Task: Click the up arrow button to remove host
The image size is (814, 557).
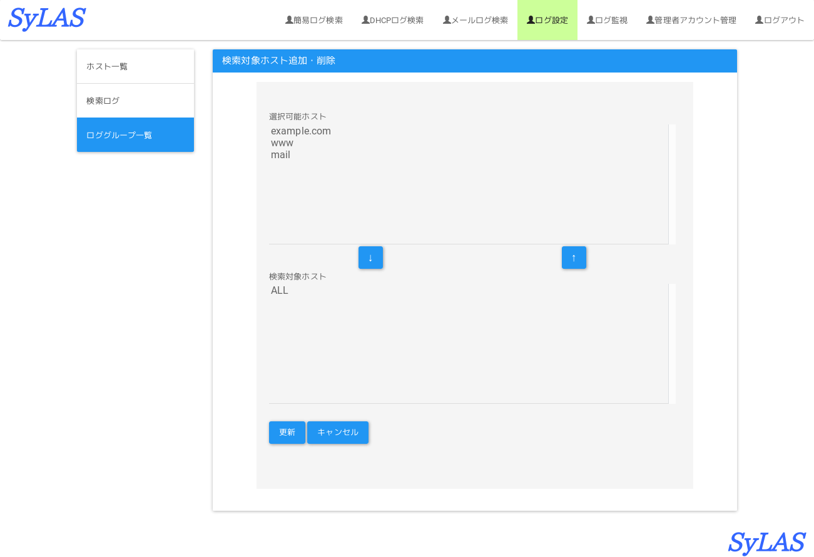Action: pos(574,258)
